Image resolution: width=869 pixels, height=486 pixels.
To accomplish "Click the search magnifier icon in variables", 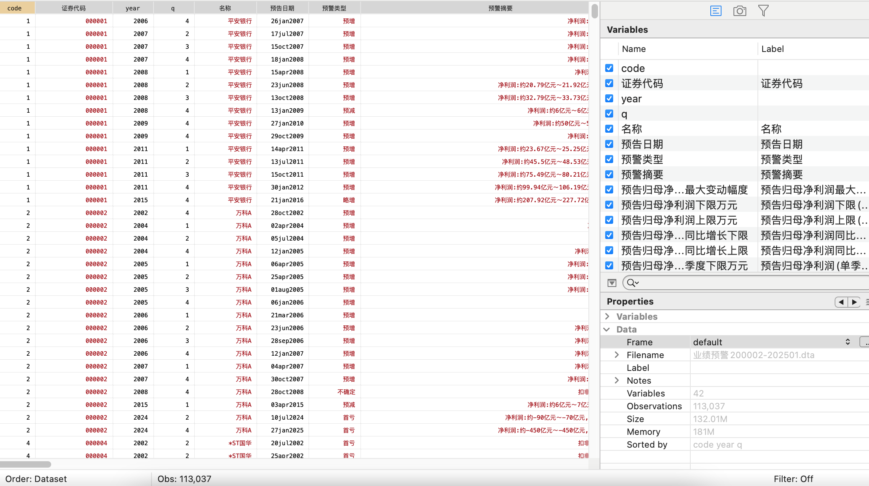I will click(632, 283).
